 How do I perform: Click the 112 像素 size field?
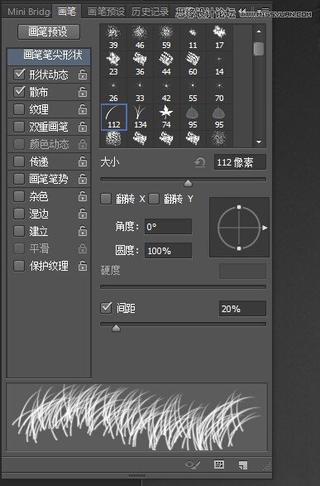[240, 162]
